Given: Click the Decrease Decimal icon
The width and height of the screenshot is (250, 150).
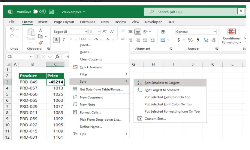Looking at the screenshot, I should pos(213,40).
